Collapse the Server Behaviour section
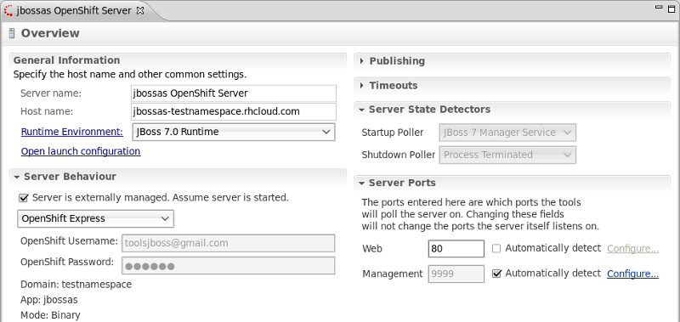This screenshot has width=680, height=322. tap(17, 177)
